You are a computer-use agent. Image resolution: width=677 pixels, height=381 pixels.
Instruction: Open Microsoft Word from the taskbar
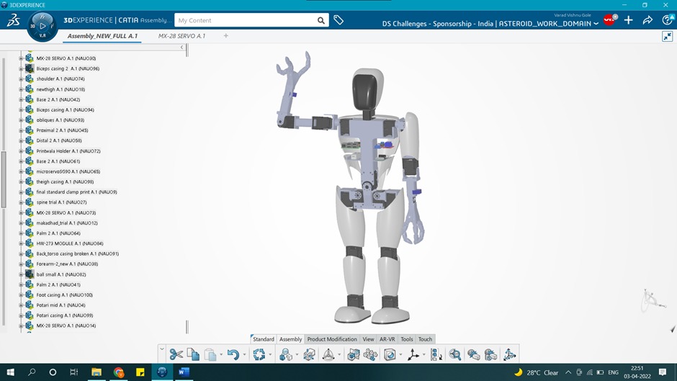pyautogui.click(x=183, y=372)
